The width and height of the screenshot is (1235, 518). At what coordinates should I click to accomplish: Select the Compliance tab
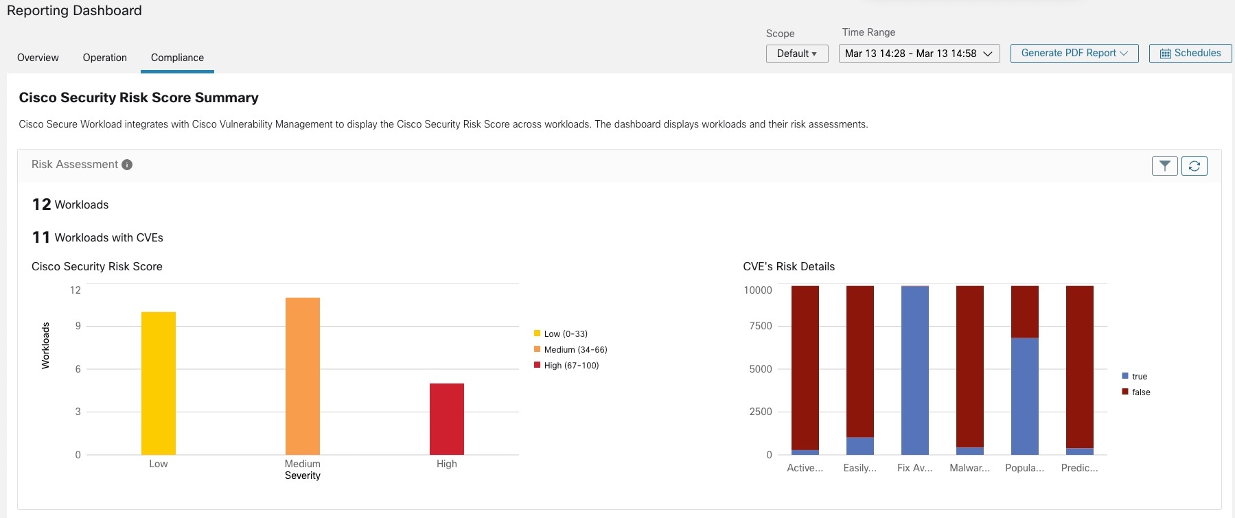click(177, 58)
